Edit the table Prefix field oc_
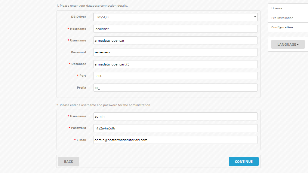Viewport: 308px width, 173px height. (x=175, y=87)
